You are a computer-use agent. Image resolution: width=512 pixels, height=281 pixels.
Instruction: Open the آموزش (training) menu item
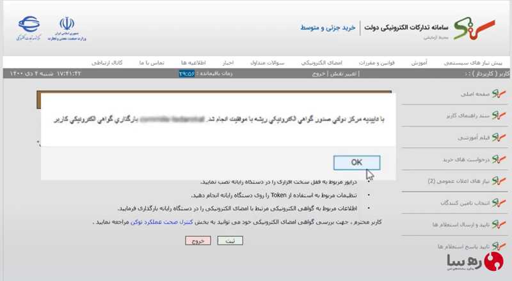point(419,63)
